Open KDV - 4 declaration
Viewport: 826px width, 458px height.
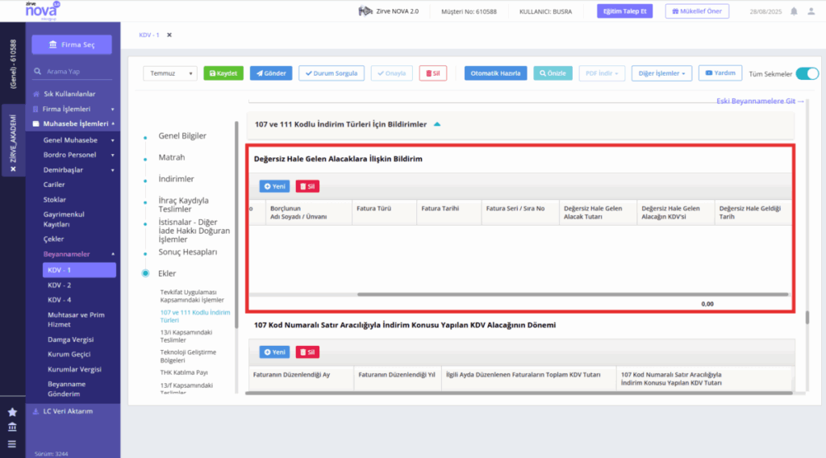pyautogui.click(x=59, y=299)
